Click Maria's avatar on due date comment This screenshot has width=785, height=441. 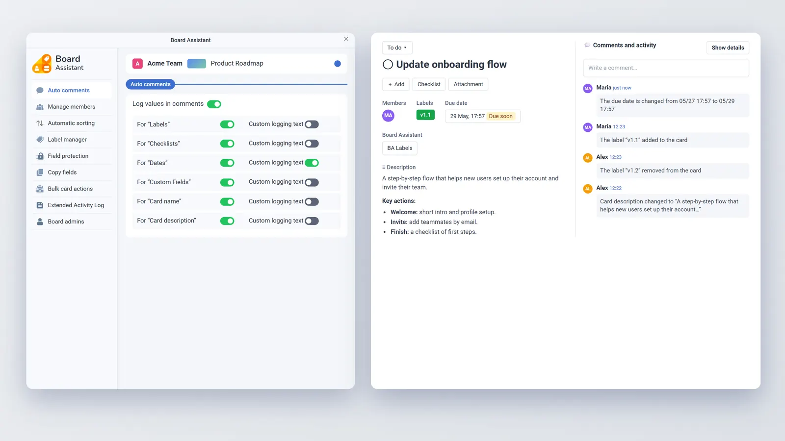tap(588, 88)
